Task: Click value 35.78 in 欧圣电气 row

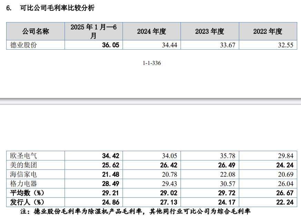Action: [227, 156]
